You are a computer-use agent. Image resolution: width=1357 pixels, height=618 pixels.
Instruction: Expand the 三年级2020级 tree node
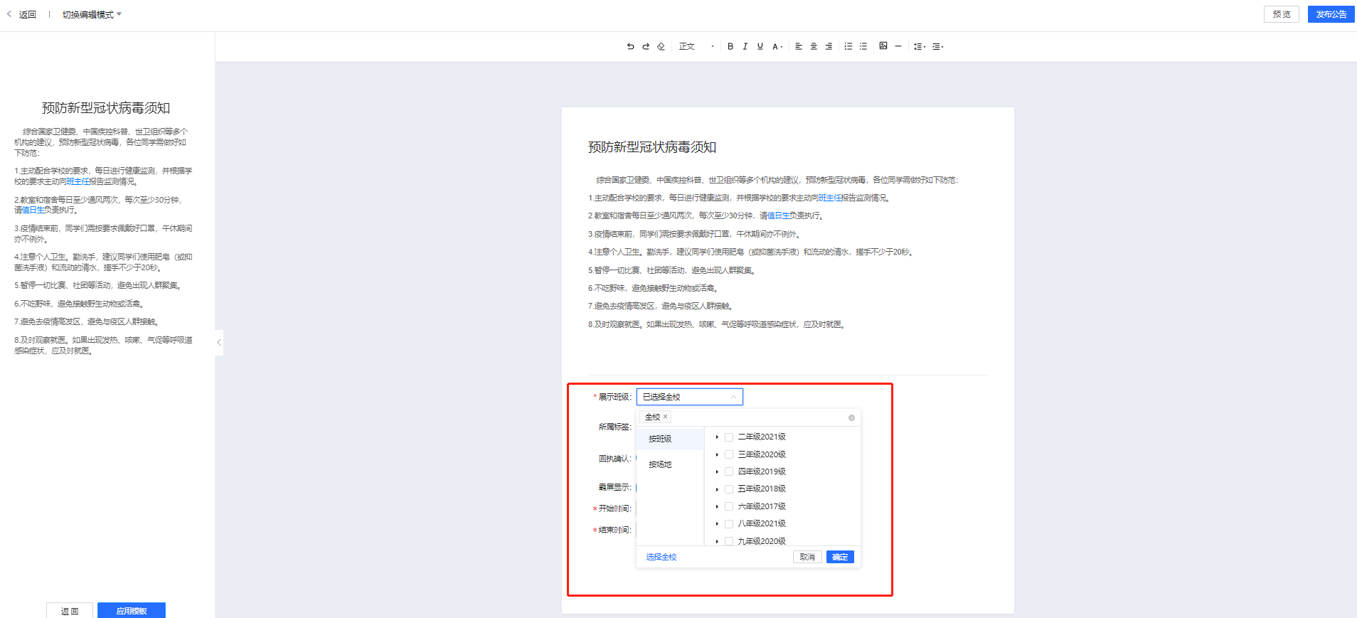tap(717, 454)
